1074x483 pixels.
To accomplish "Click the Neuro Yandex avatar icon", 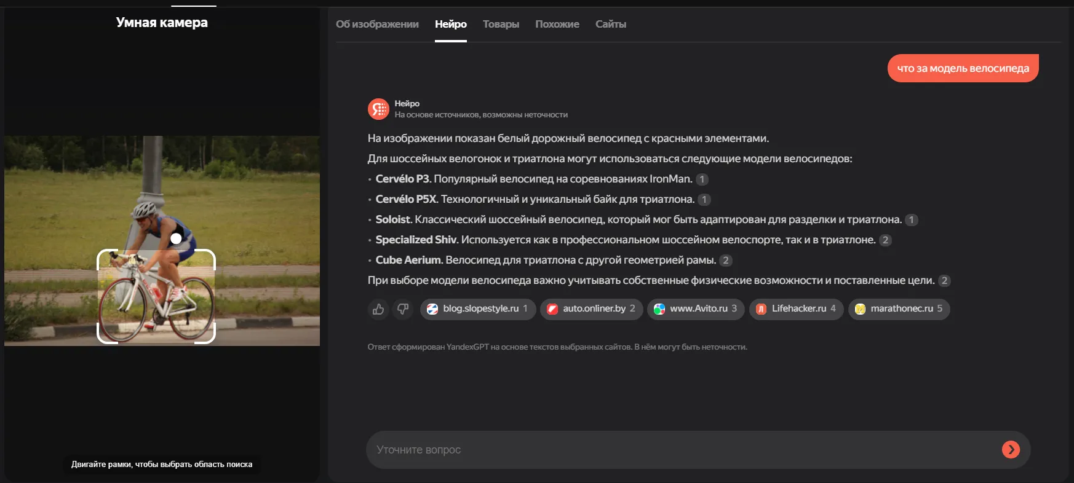I will click(x=378, y=109).
